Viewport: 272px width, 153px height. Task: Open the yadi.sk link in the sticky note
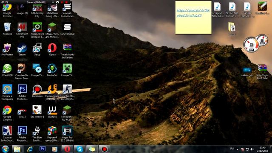click(193, 13)
